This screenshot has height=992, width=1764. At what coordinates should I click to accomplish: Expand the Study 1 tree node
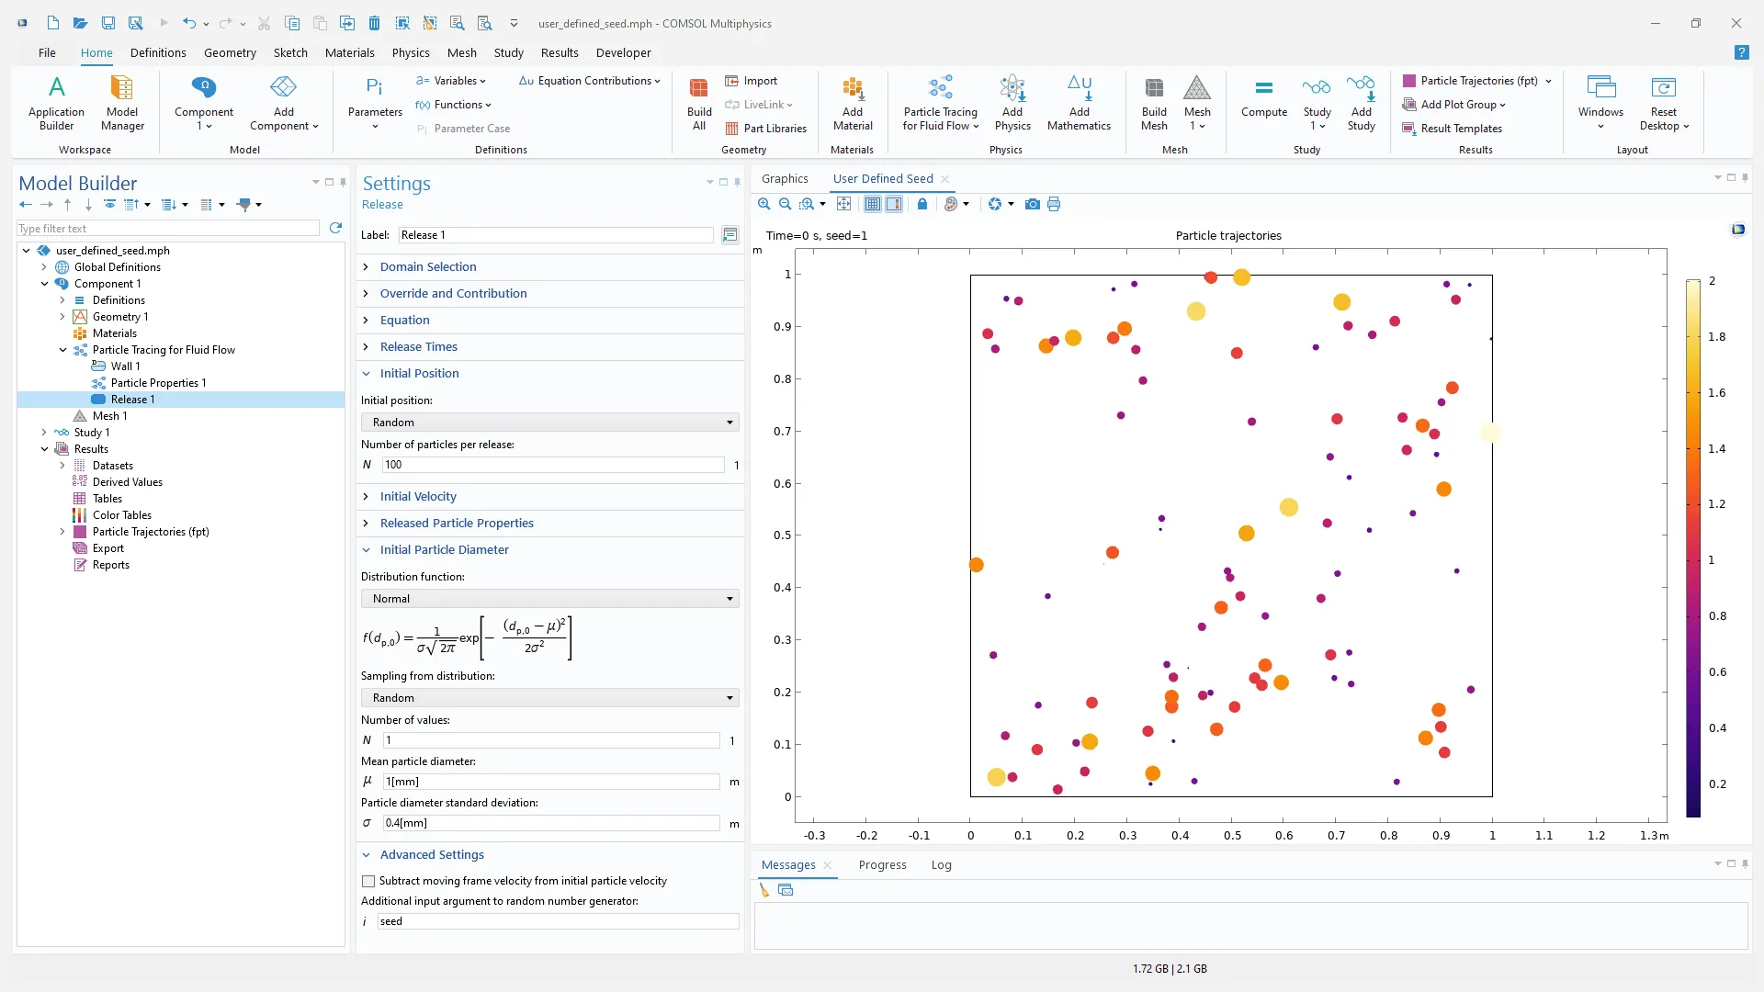[44, 433]
